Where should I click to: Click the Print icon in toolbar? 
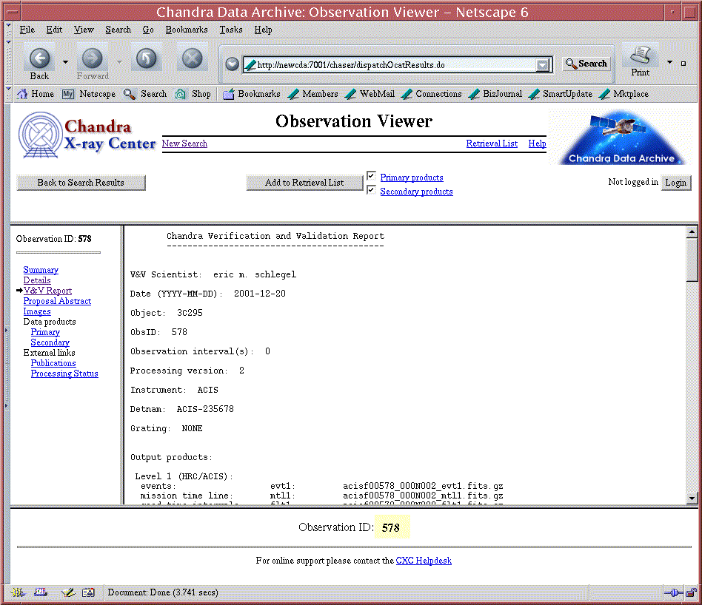641,56
